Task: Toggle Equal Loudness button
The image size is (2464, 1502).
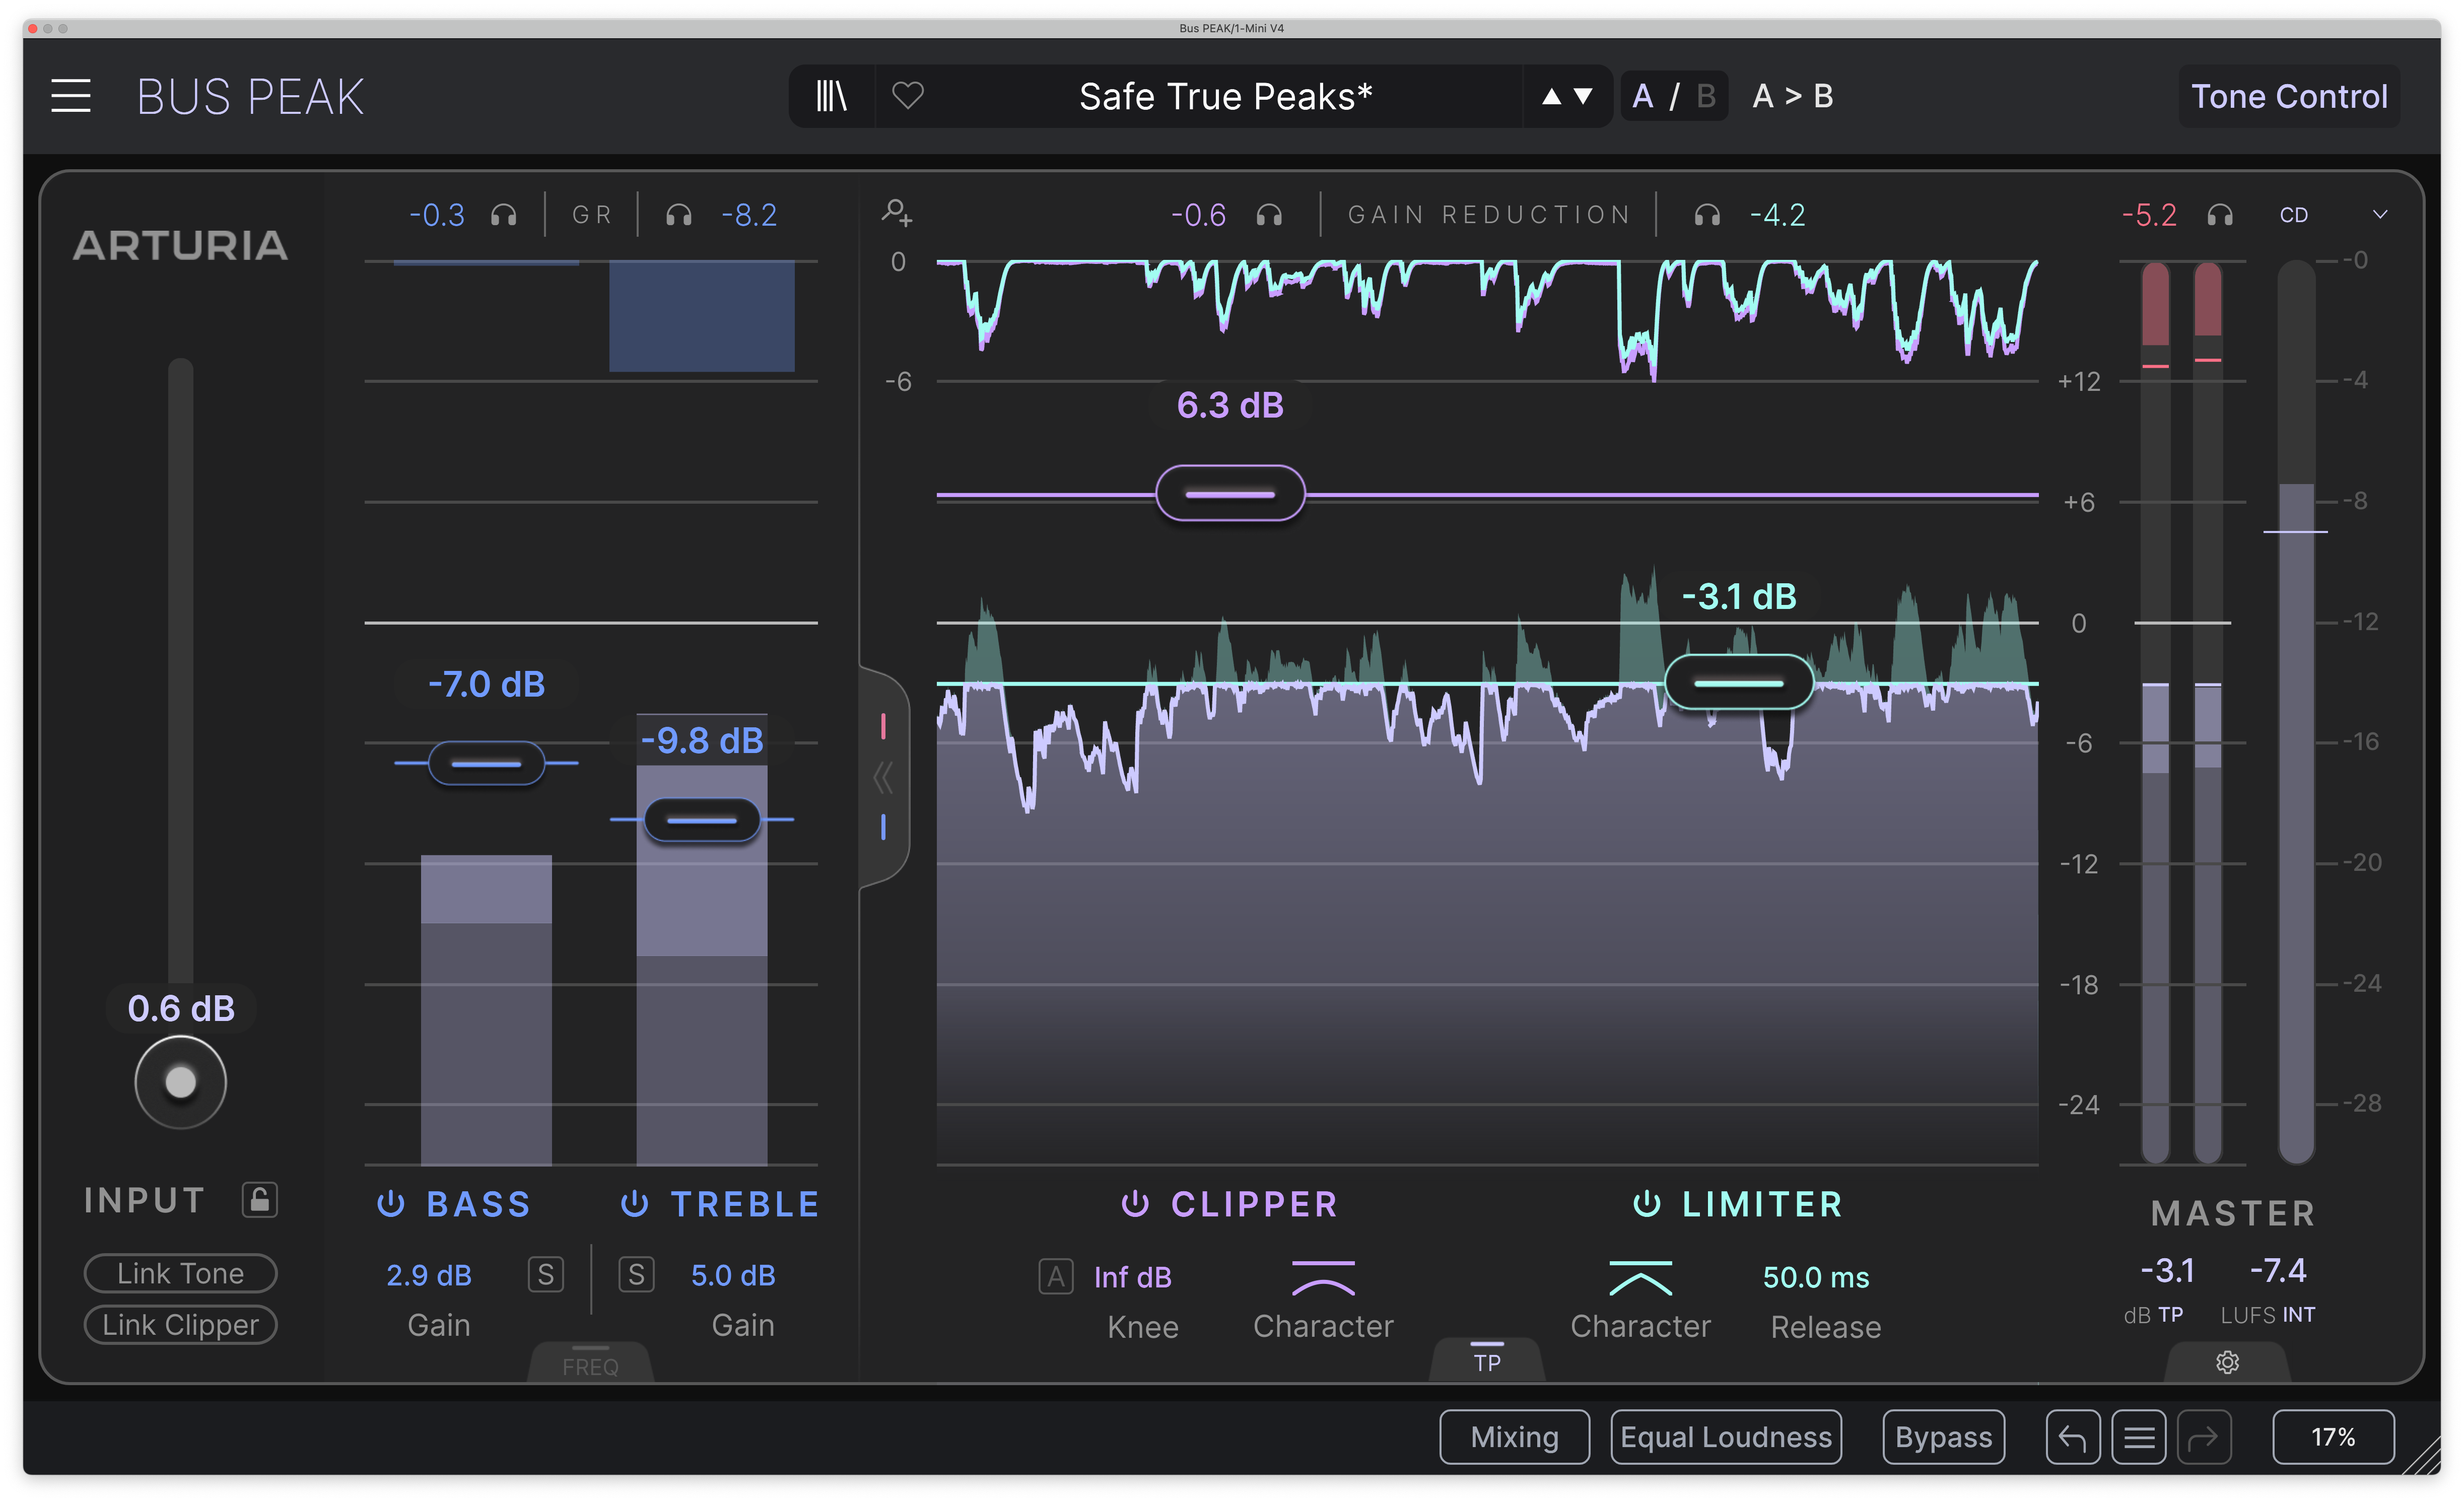Action: pyautogui.click(x=1726, y=1437)
